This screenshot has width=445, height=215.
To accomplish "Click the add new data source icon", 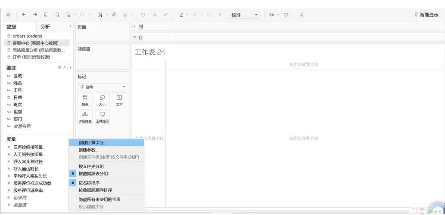I will click(57, 15).
